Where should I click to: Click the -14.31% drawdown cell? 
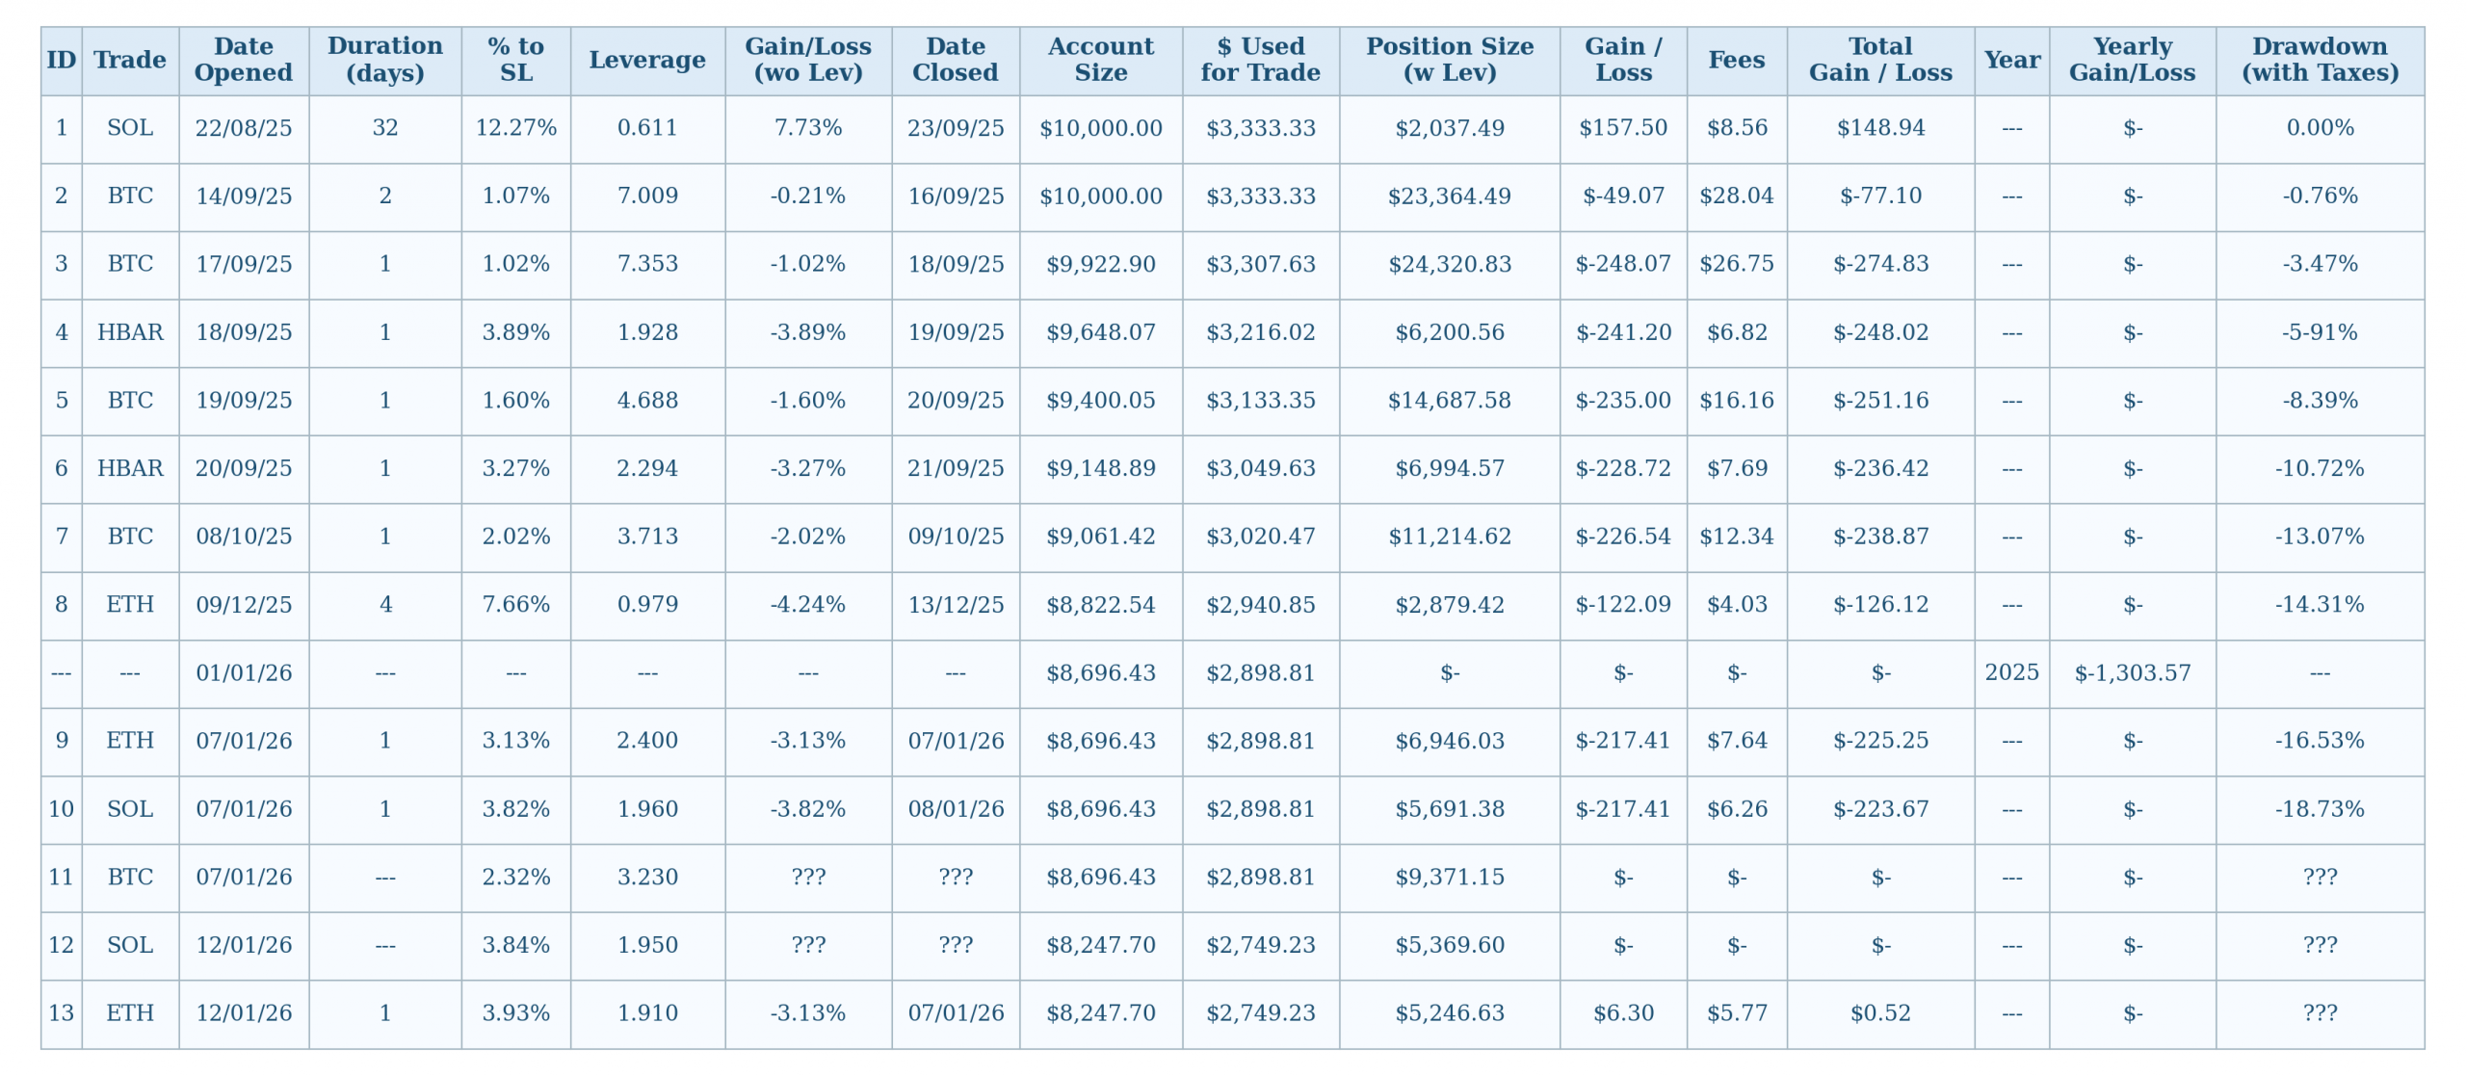2320,605
